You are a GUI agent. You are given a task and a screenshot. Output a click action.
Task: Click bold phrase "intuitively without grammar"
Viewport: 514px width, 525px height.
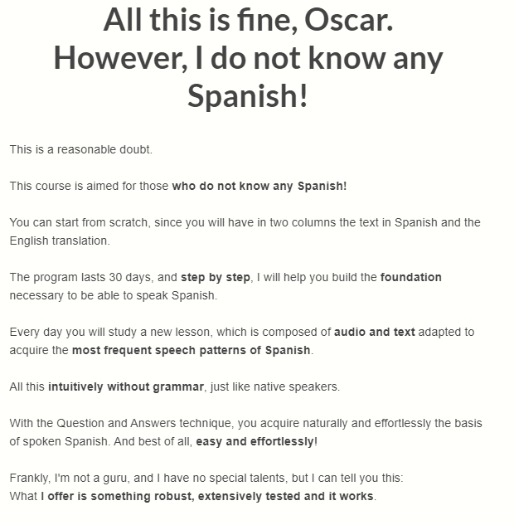[x=125, y=386]
